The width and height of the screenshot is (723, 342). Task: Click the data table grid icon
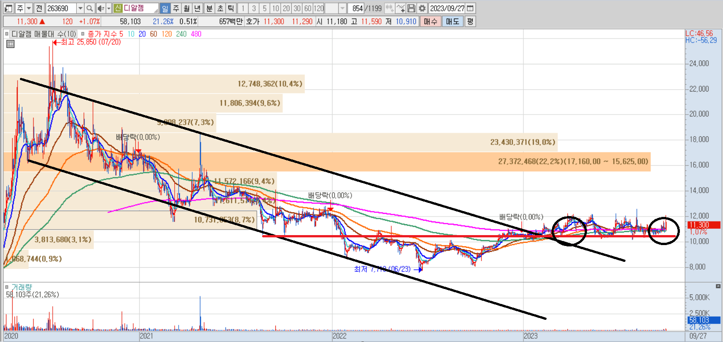[10, 44]
